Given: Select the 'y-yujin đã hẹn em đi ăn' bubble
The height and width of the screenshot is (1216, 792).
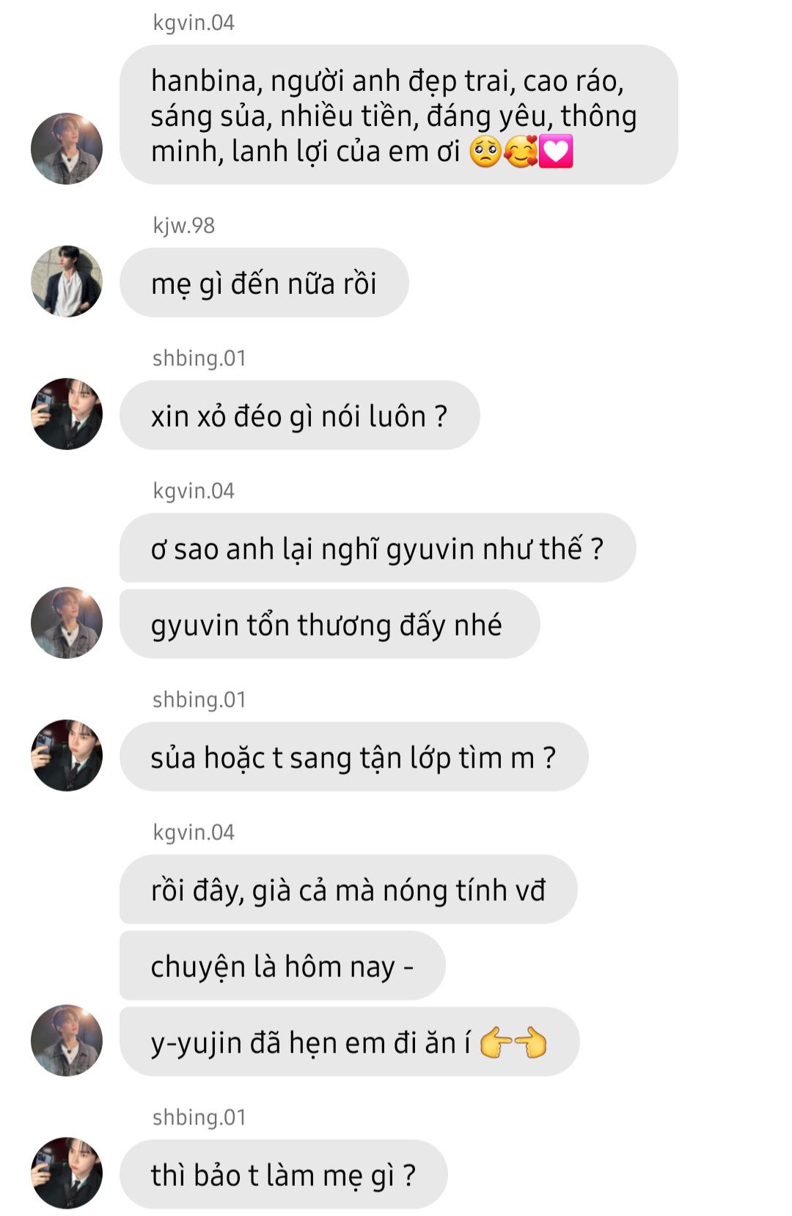Looking at the screenshot, I should pos(350,1042).
